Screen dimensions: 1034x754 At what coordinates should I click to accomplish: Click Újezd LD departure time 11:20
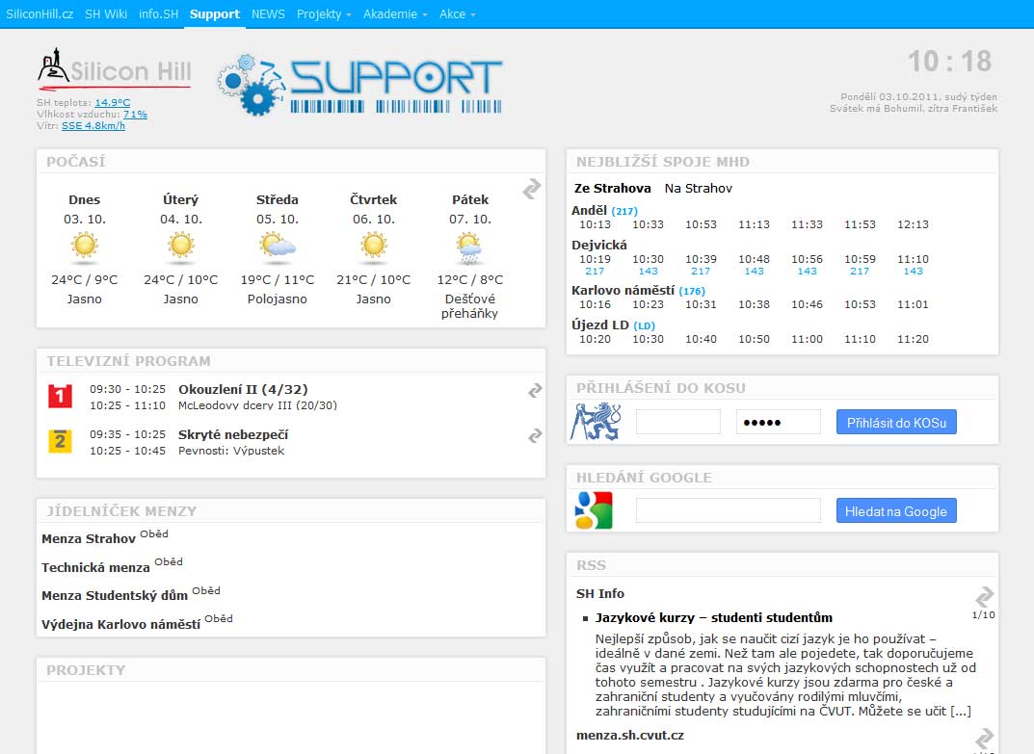click(x=913, y=339)
